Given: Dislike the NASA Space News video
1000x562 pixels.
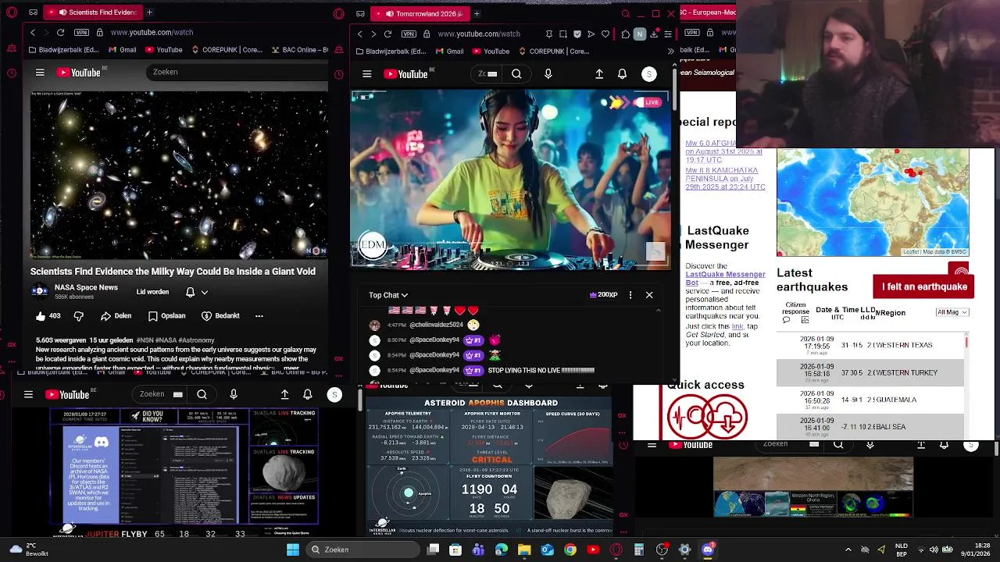Looking at the screenshot, I should [78, 316].
